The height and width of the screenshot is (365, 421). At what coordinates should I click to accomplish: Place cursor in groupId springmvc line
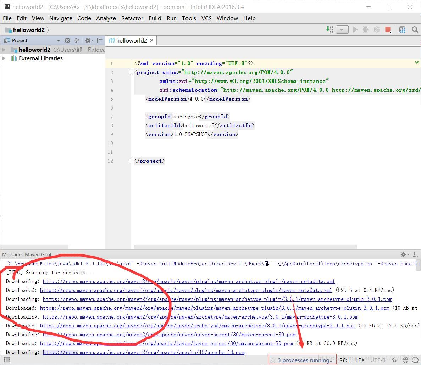[187, 116]
